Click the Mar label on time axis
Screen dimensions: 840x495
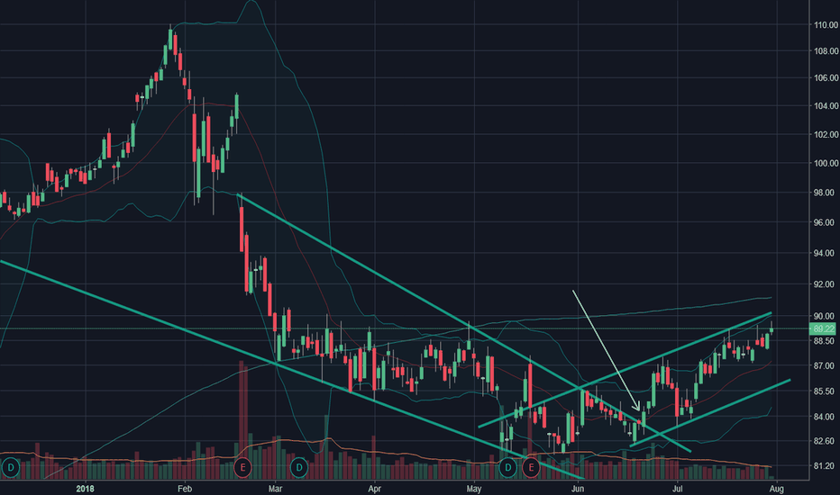pyautogui.click(x=276, y=489)
